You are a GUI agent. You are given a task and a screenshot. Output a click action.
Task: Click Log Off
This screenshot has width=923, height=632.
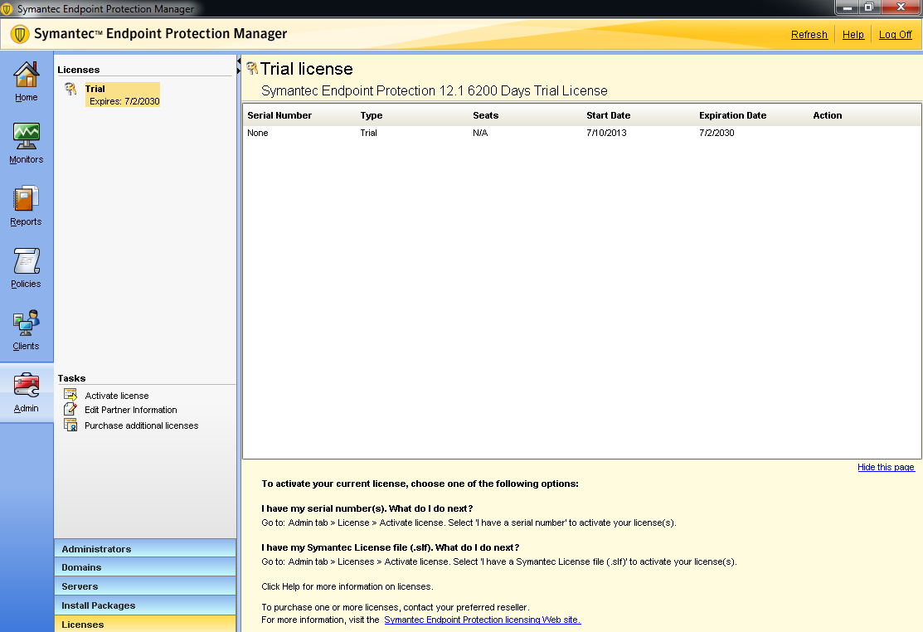click(x=896, y=35)
